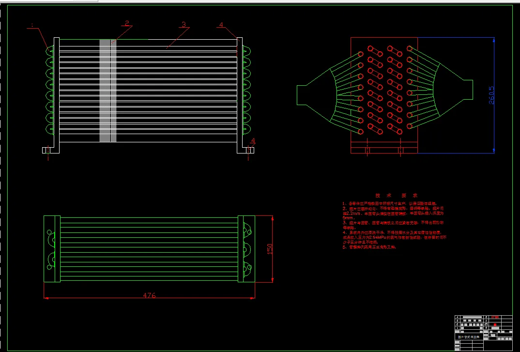Select part callout number 1

[32, 25]
